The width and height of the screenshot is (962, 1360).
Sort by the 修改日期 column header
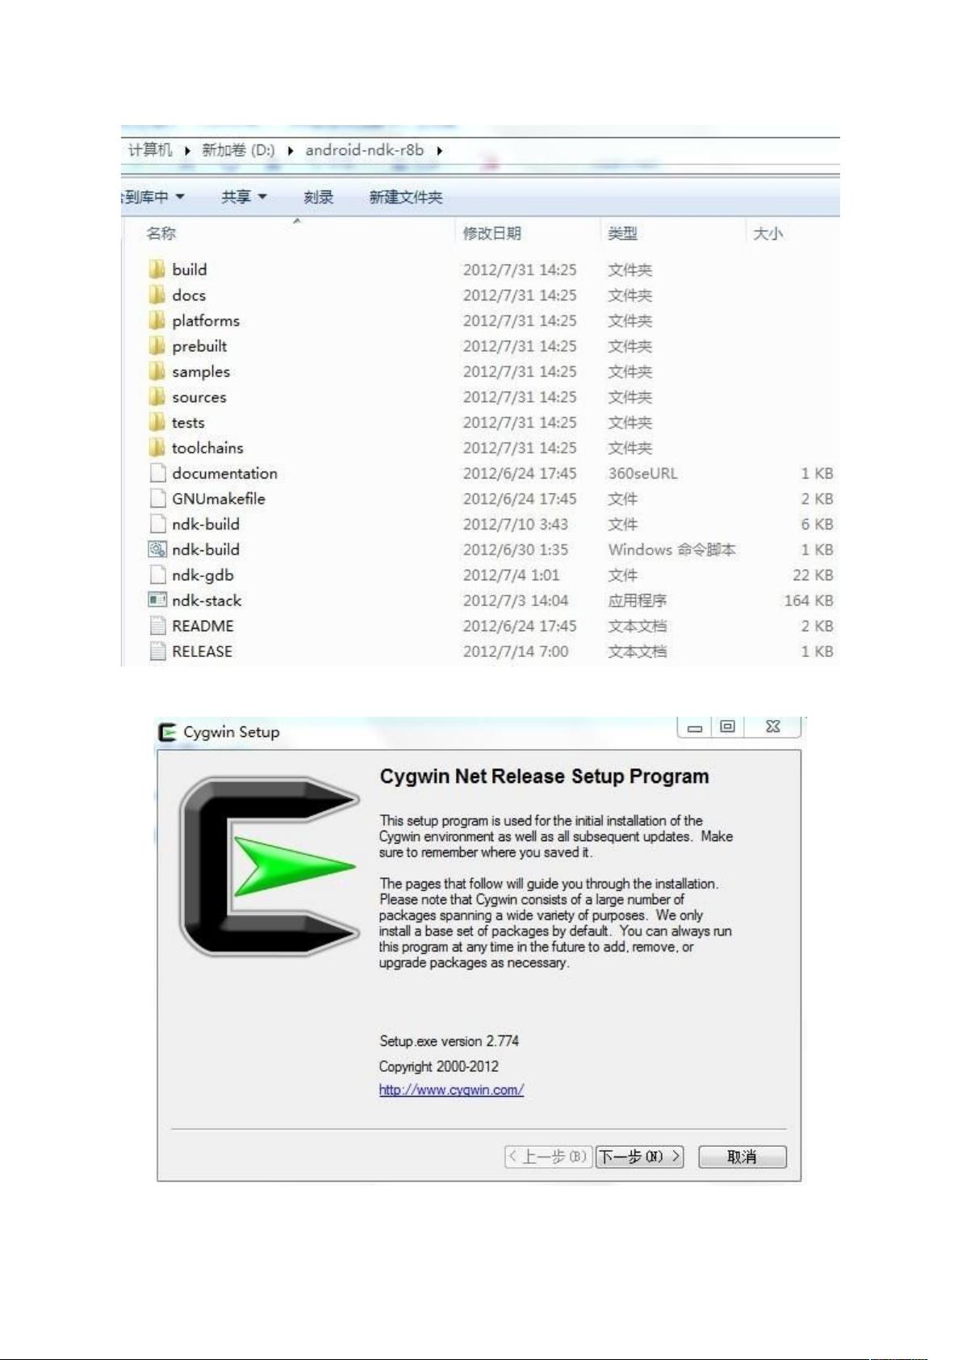pyautogui.click(x=492, y=233)
